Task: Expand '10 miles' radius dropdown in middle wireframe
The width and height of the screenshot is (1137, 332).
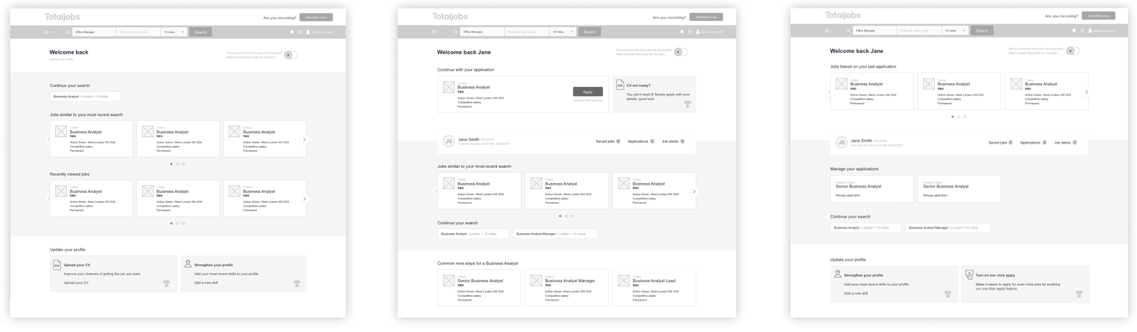Action: pos(563,32)
